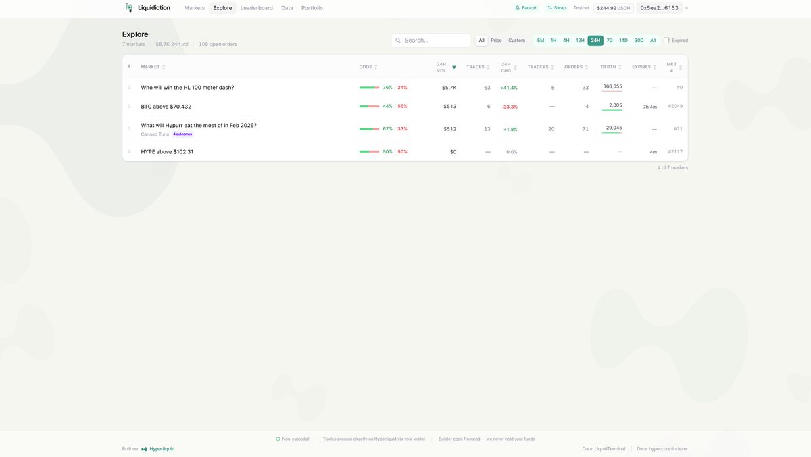Filter markets by Price type

tap(496, 41)
